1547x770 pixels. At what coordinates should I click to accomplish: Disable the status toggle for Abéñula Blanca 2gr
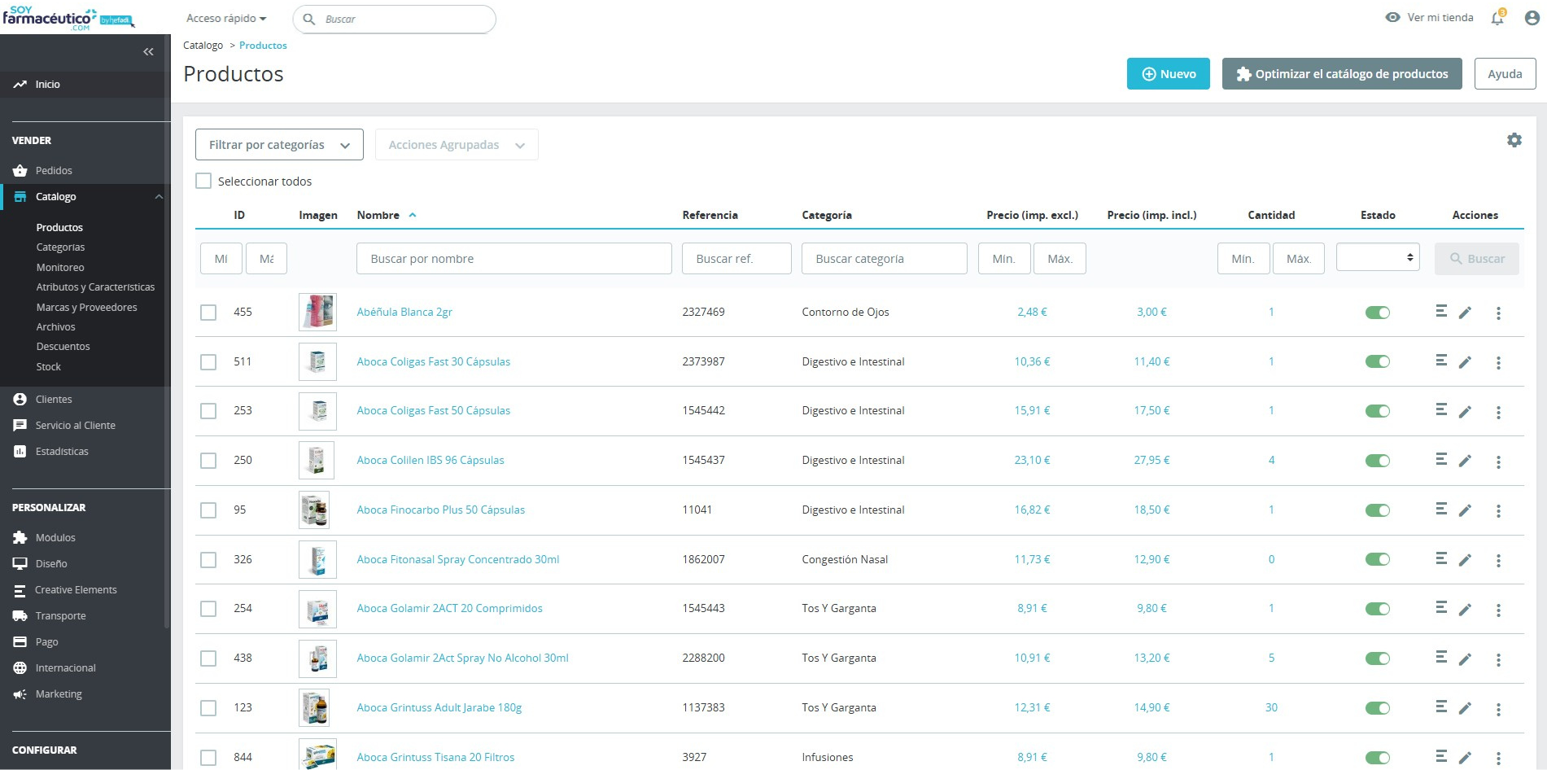pos(1378,313)
